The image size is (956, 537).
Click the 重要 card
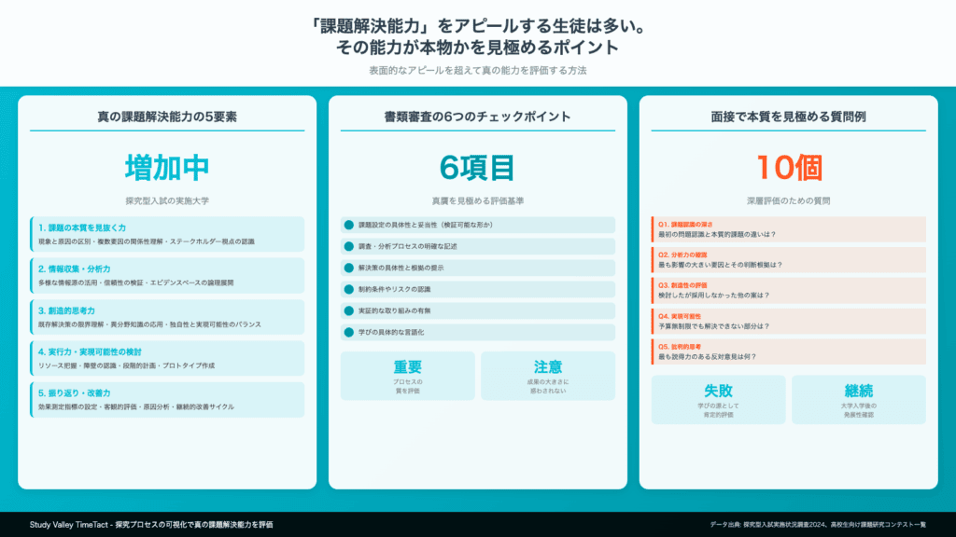[x=408, y=376]
